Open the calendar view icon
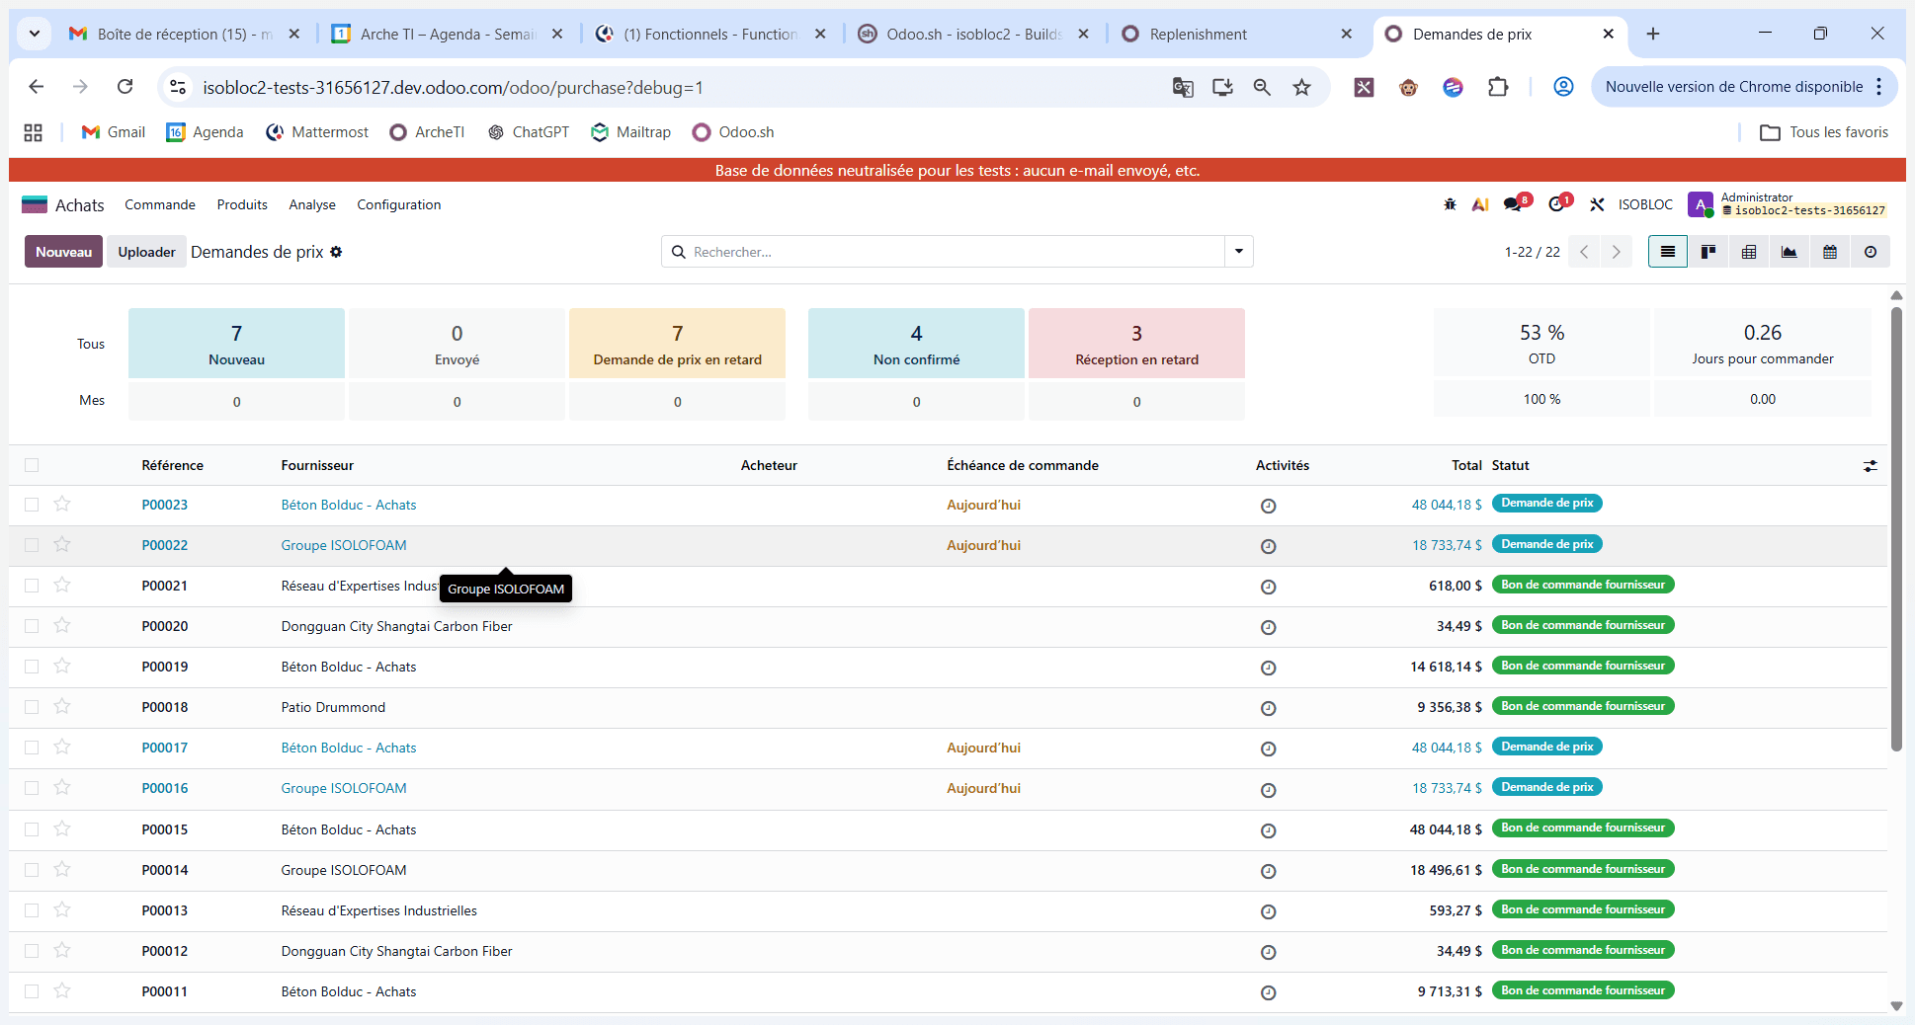This screenshot has width=1915, height=1025. coord(1829,252)
